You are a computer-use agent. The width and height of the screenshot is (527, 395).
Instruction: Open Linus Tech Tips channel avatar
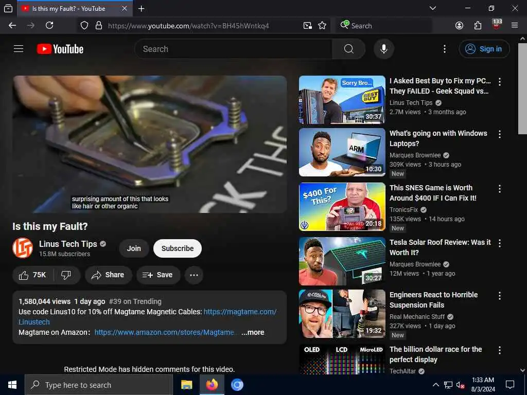click(x=23, y=248)
